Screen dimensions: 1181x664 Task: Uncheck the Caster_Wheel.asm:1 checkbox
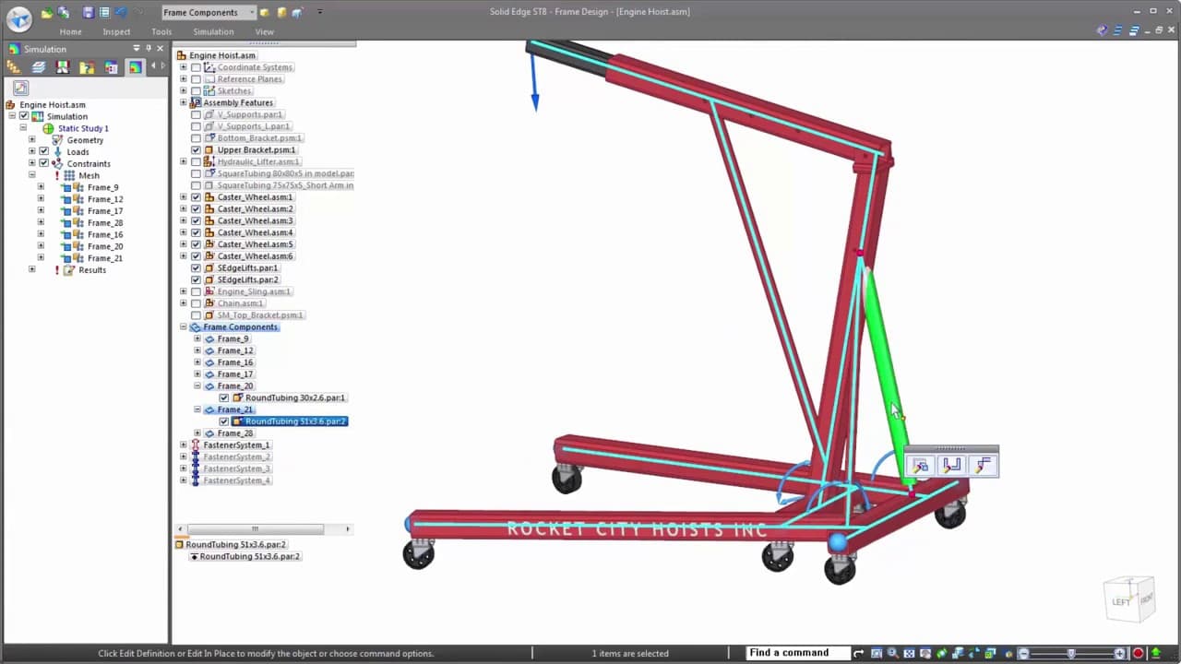pos(196,197)
